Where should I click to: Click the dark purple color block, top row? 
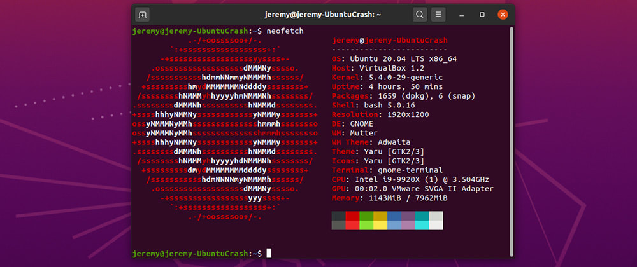click(x=408, y=216)
